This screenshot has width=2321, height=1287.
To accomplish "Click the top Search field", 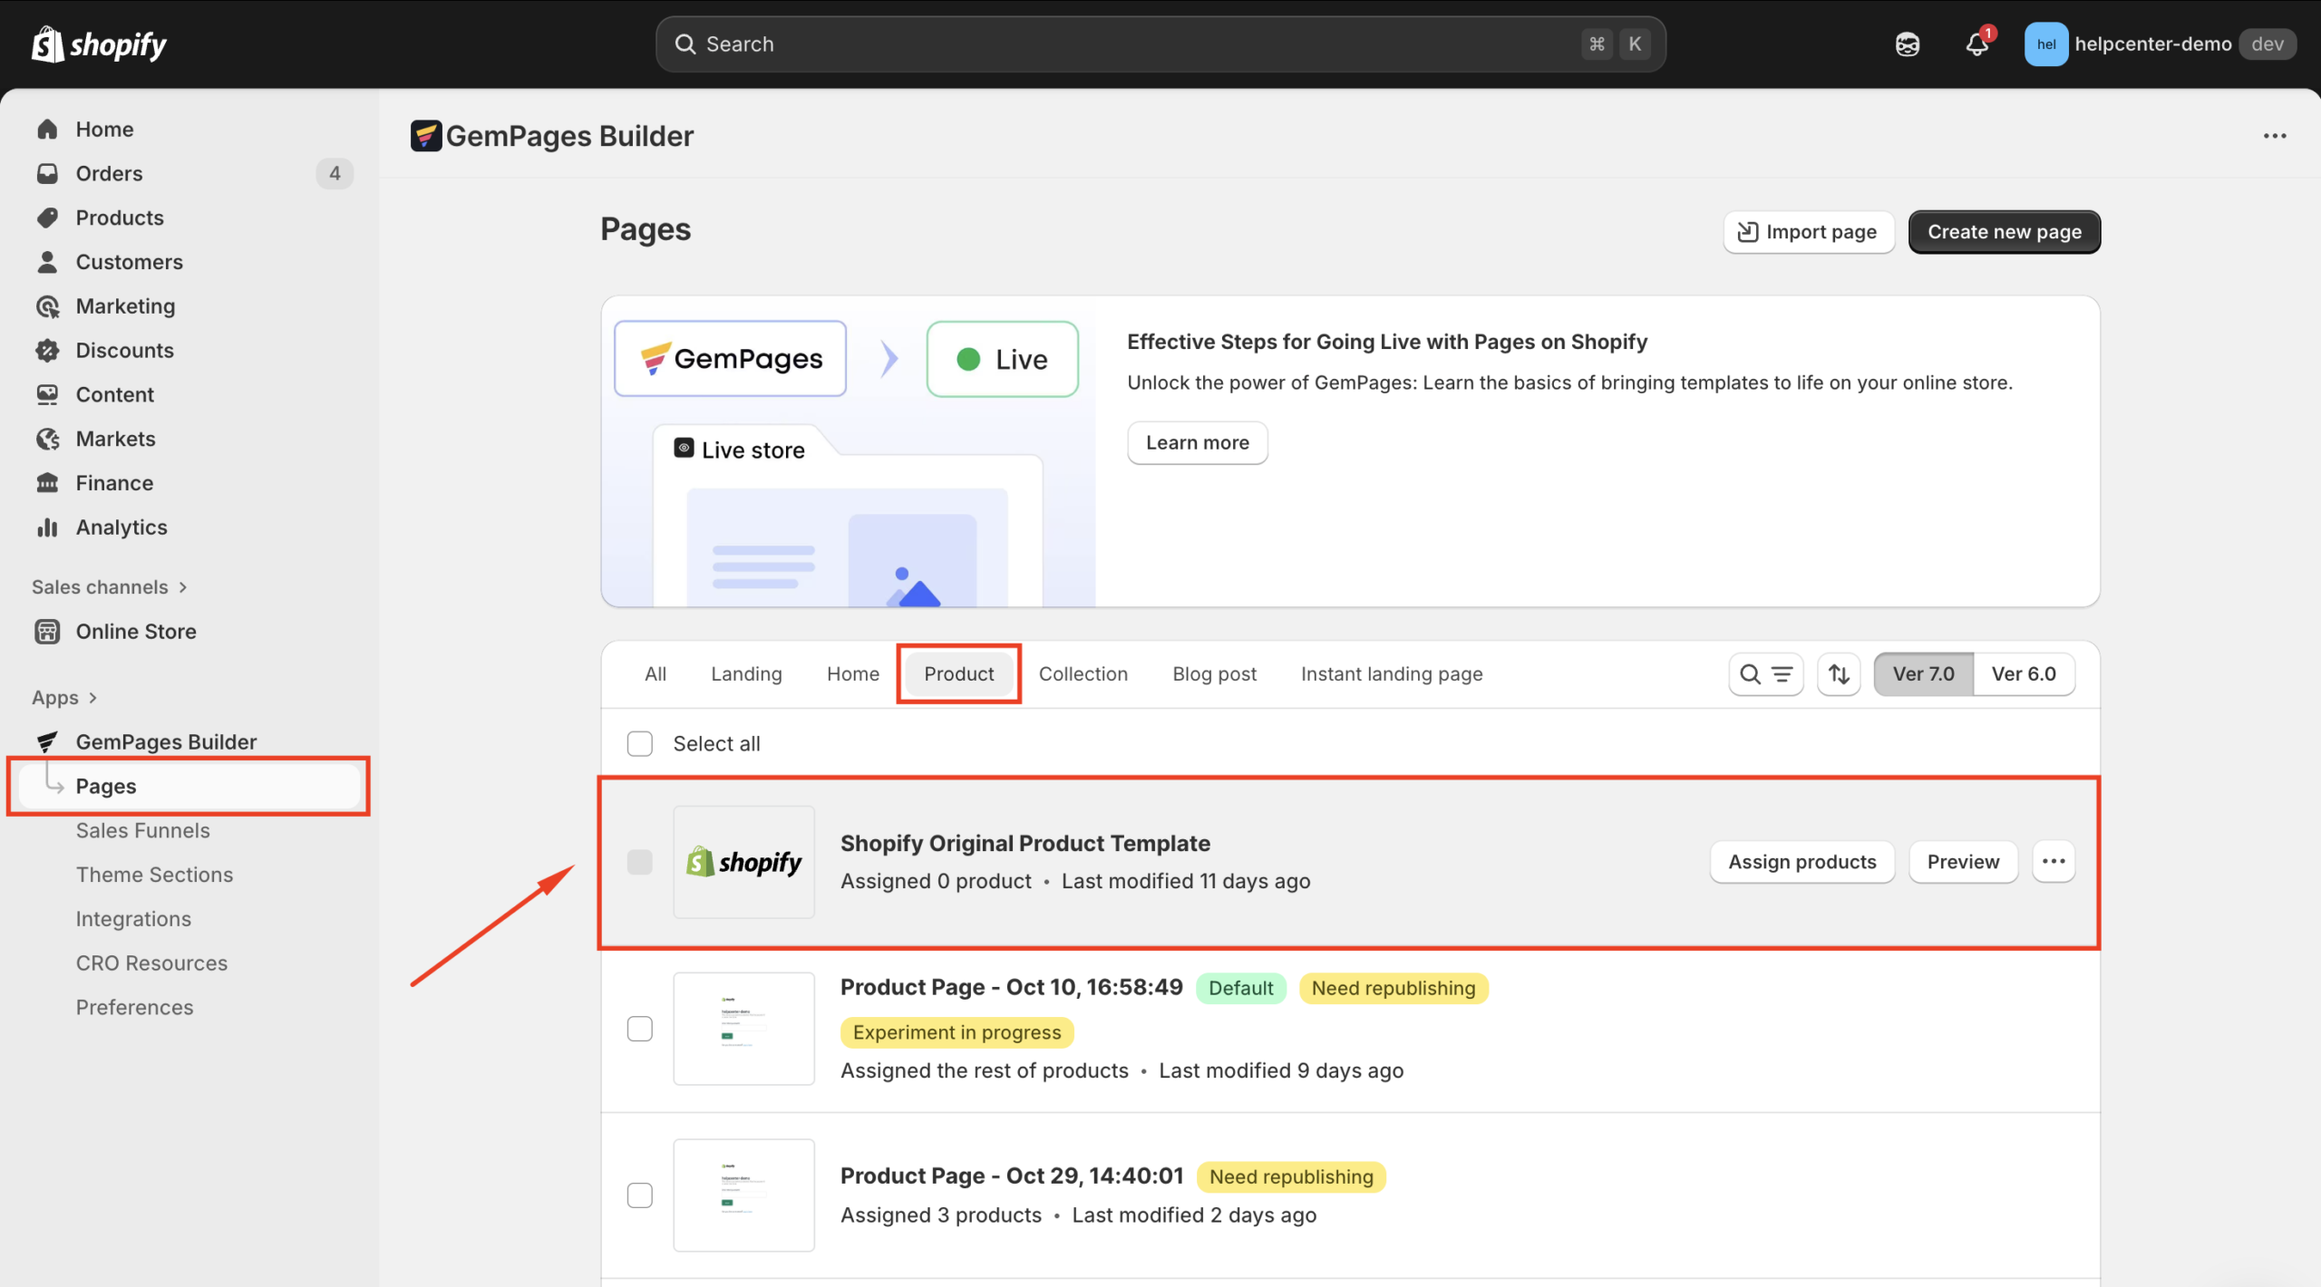I will [1133, 44].
